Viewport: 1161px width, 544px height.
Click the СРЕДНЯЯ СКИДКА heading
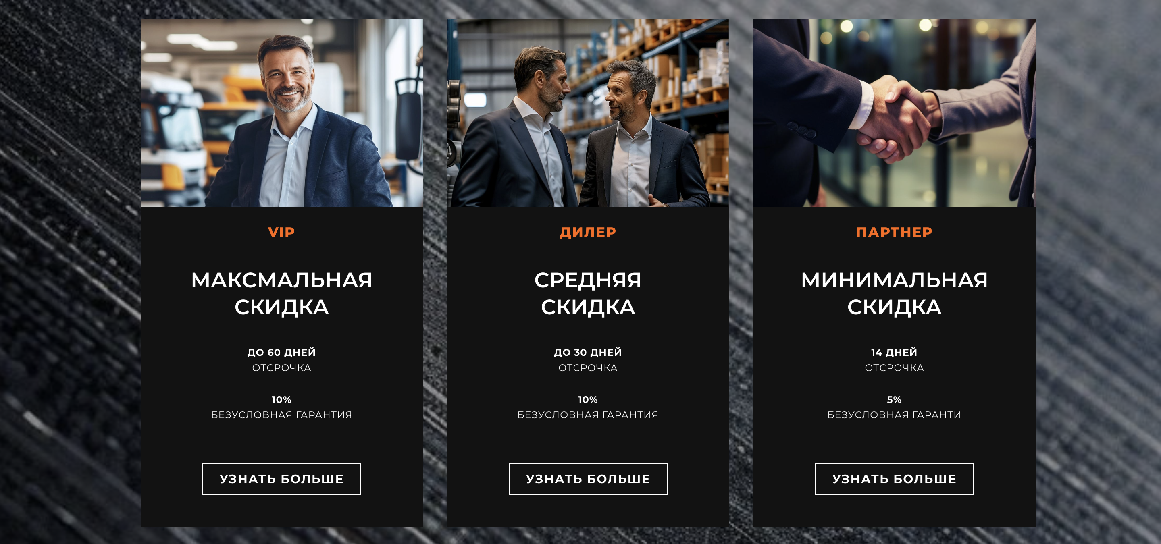tap(588, 294)
